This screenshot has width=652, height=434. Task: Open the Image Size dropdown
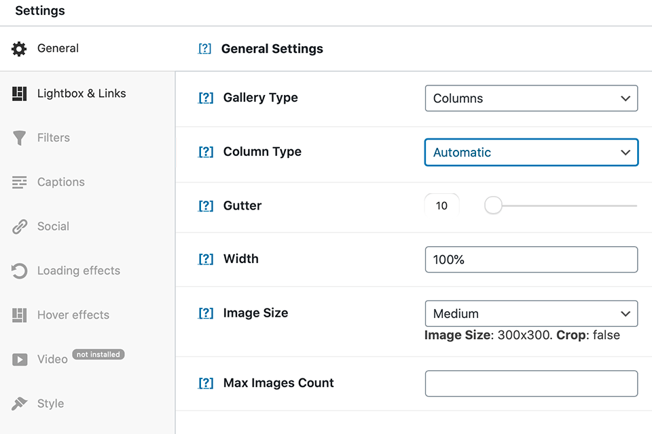530,313
